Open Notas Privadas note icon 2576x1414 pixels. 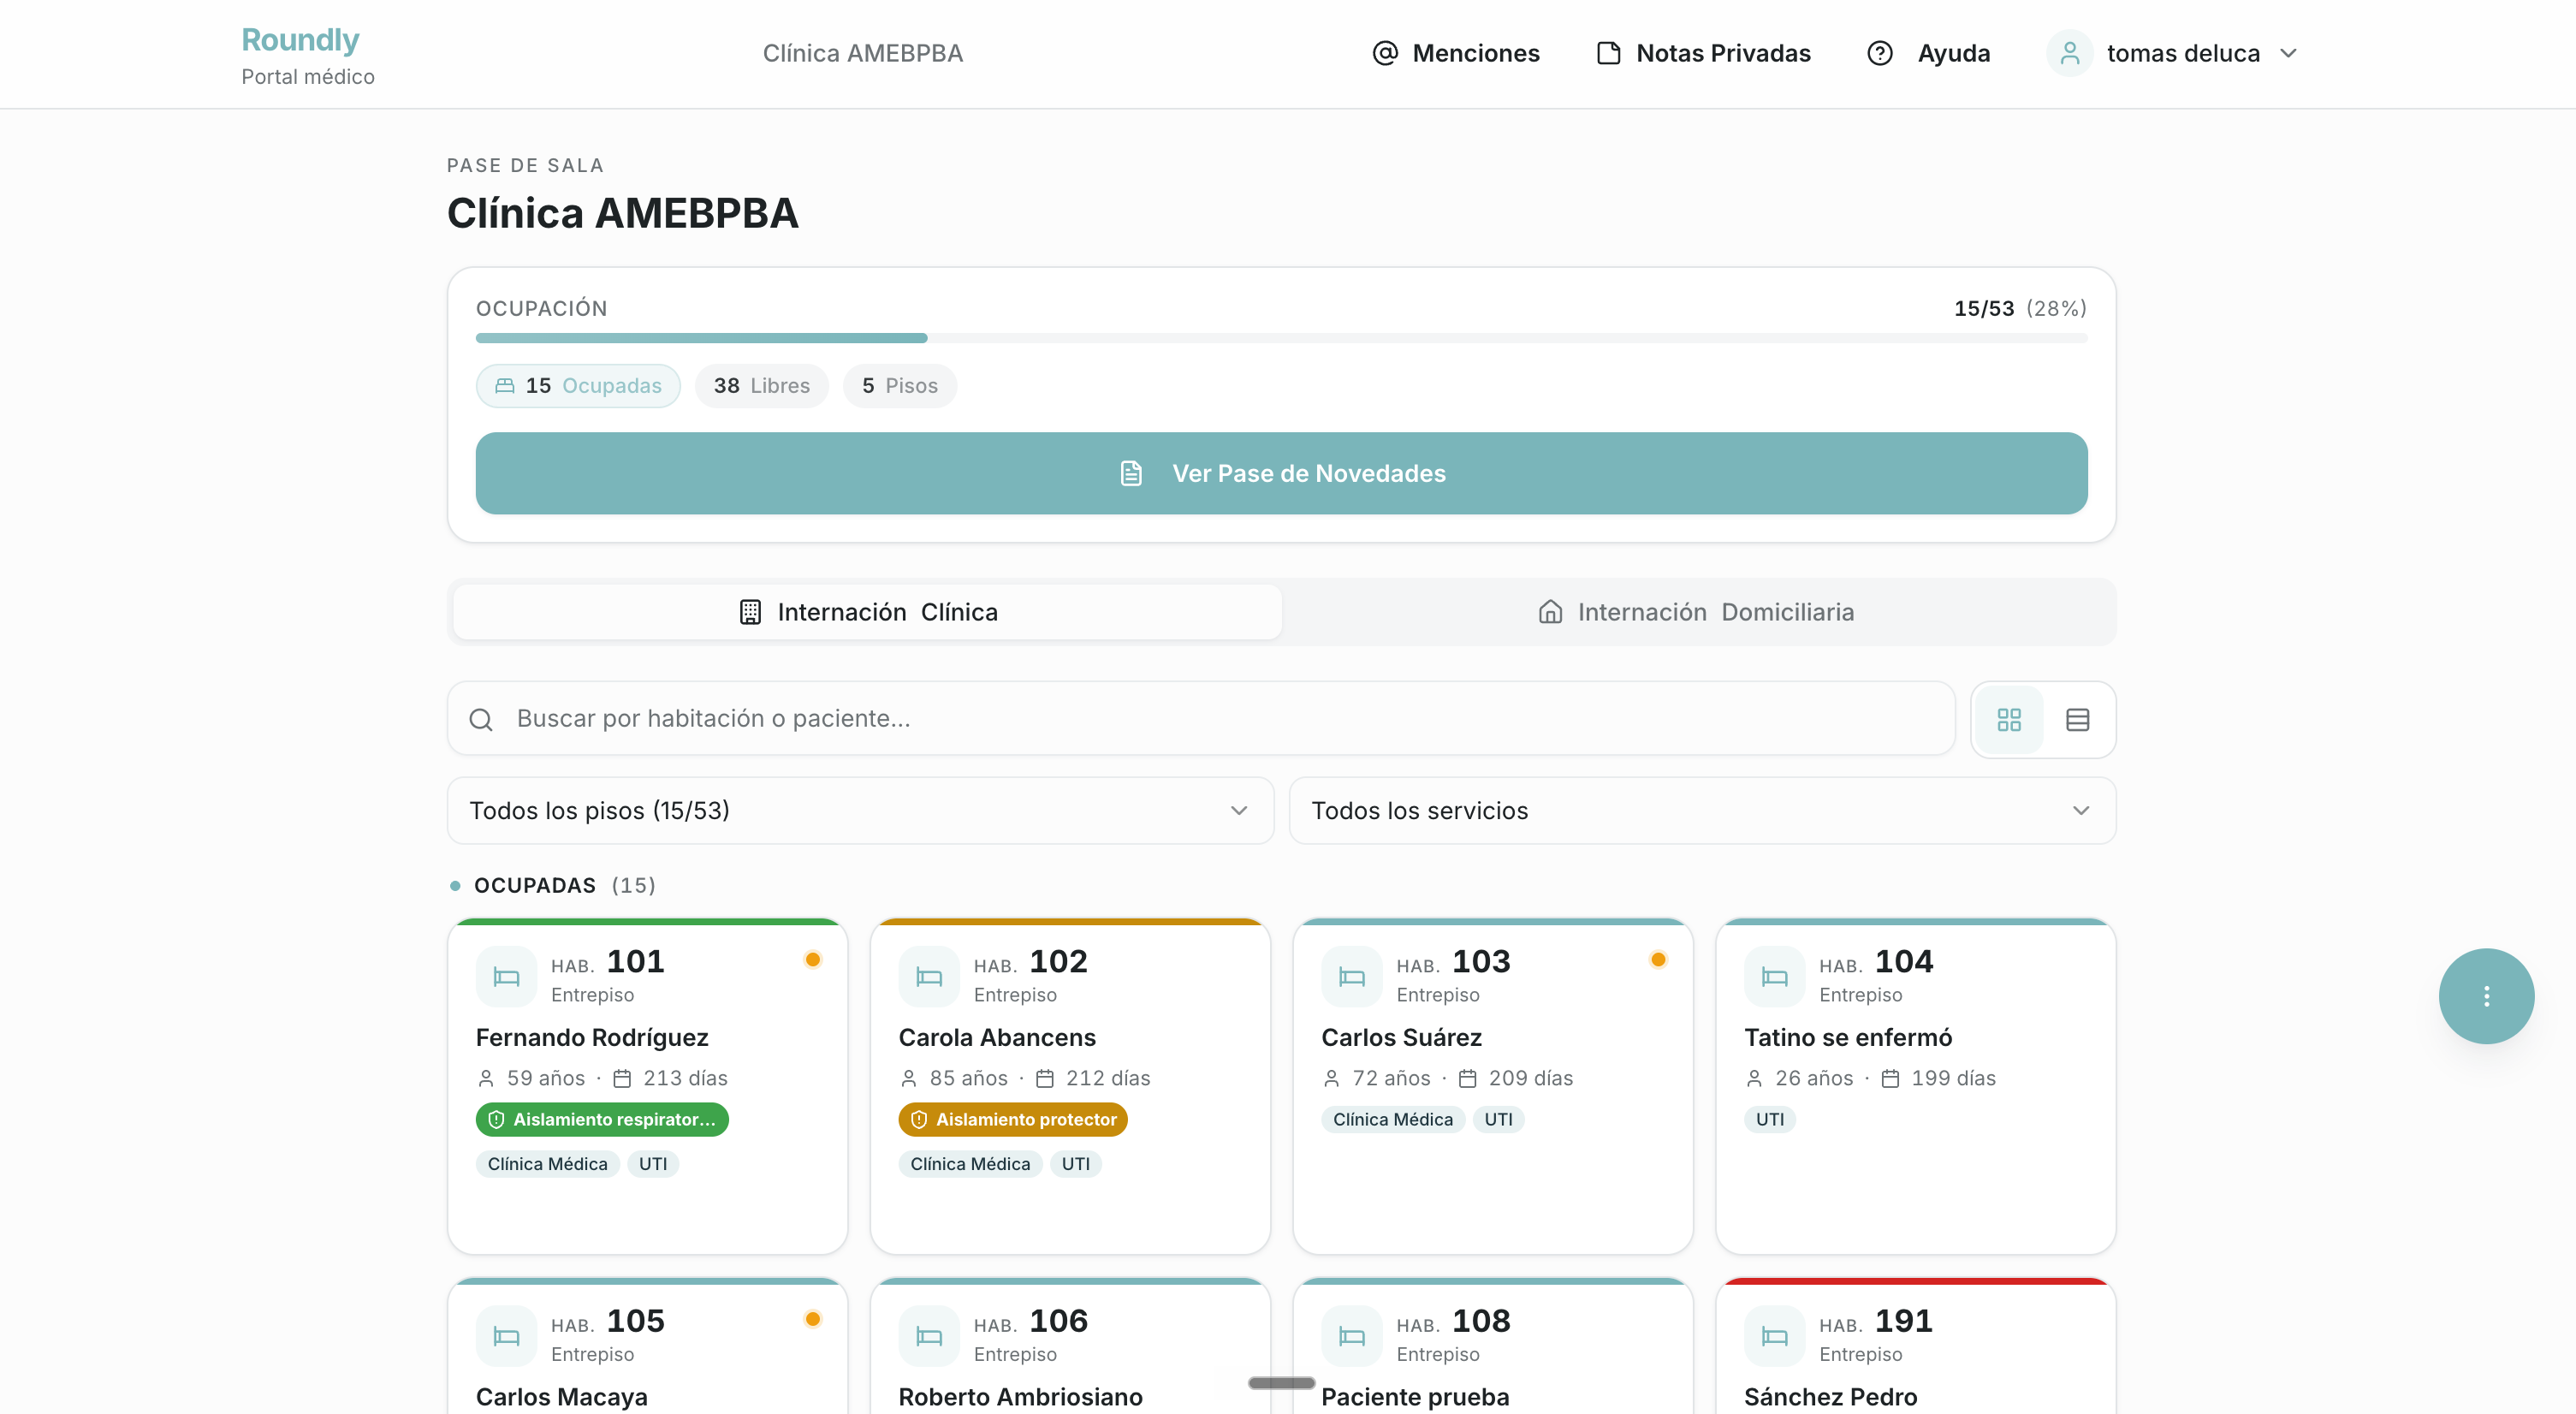tap(1608, 53)
